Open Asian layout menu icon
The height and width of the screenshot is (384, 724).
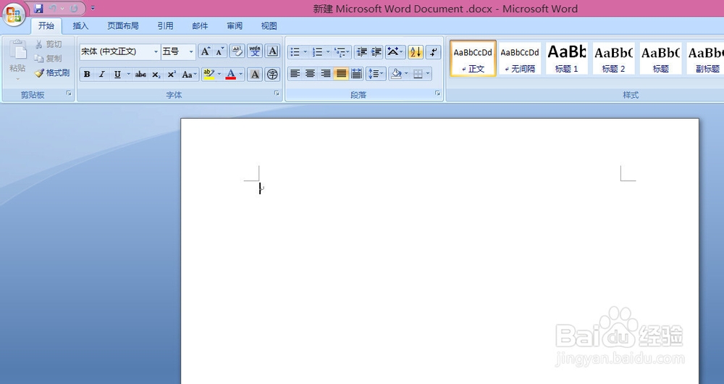click(x=395, y=51)
